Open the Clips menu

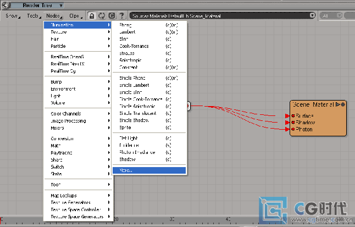[x=76, y=16]
